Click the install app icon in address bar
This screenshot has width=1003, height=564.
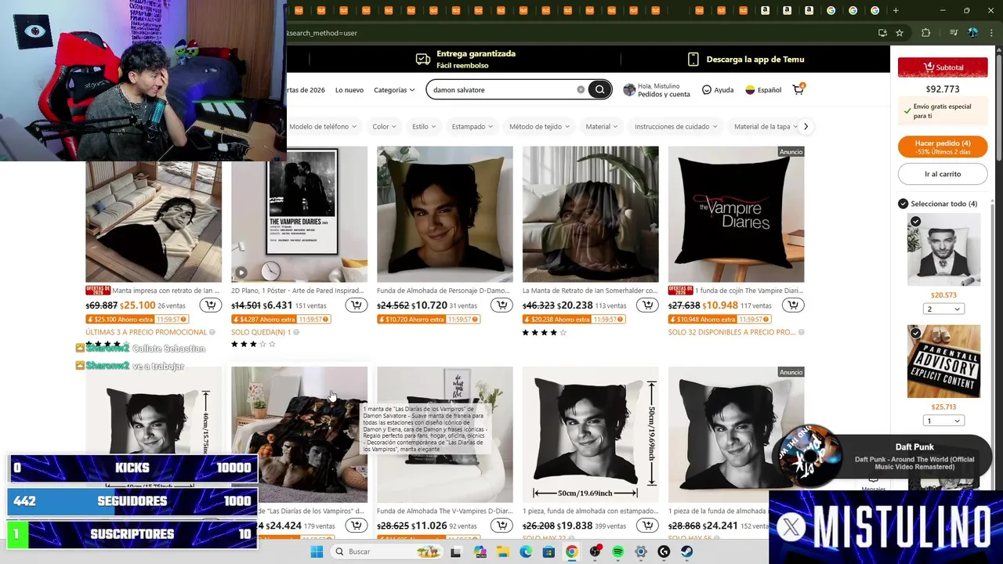point(882,33)
